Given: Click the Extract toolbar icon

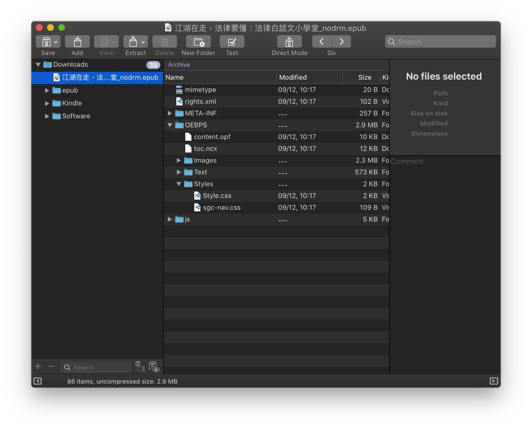Looking at the screenshot, I should pyautogui.click(x=133, y=42).
